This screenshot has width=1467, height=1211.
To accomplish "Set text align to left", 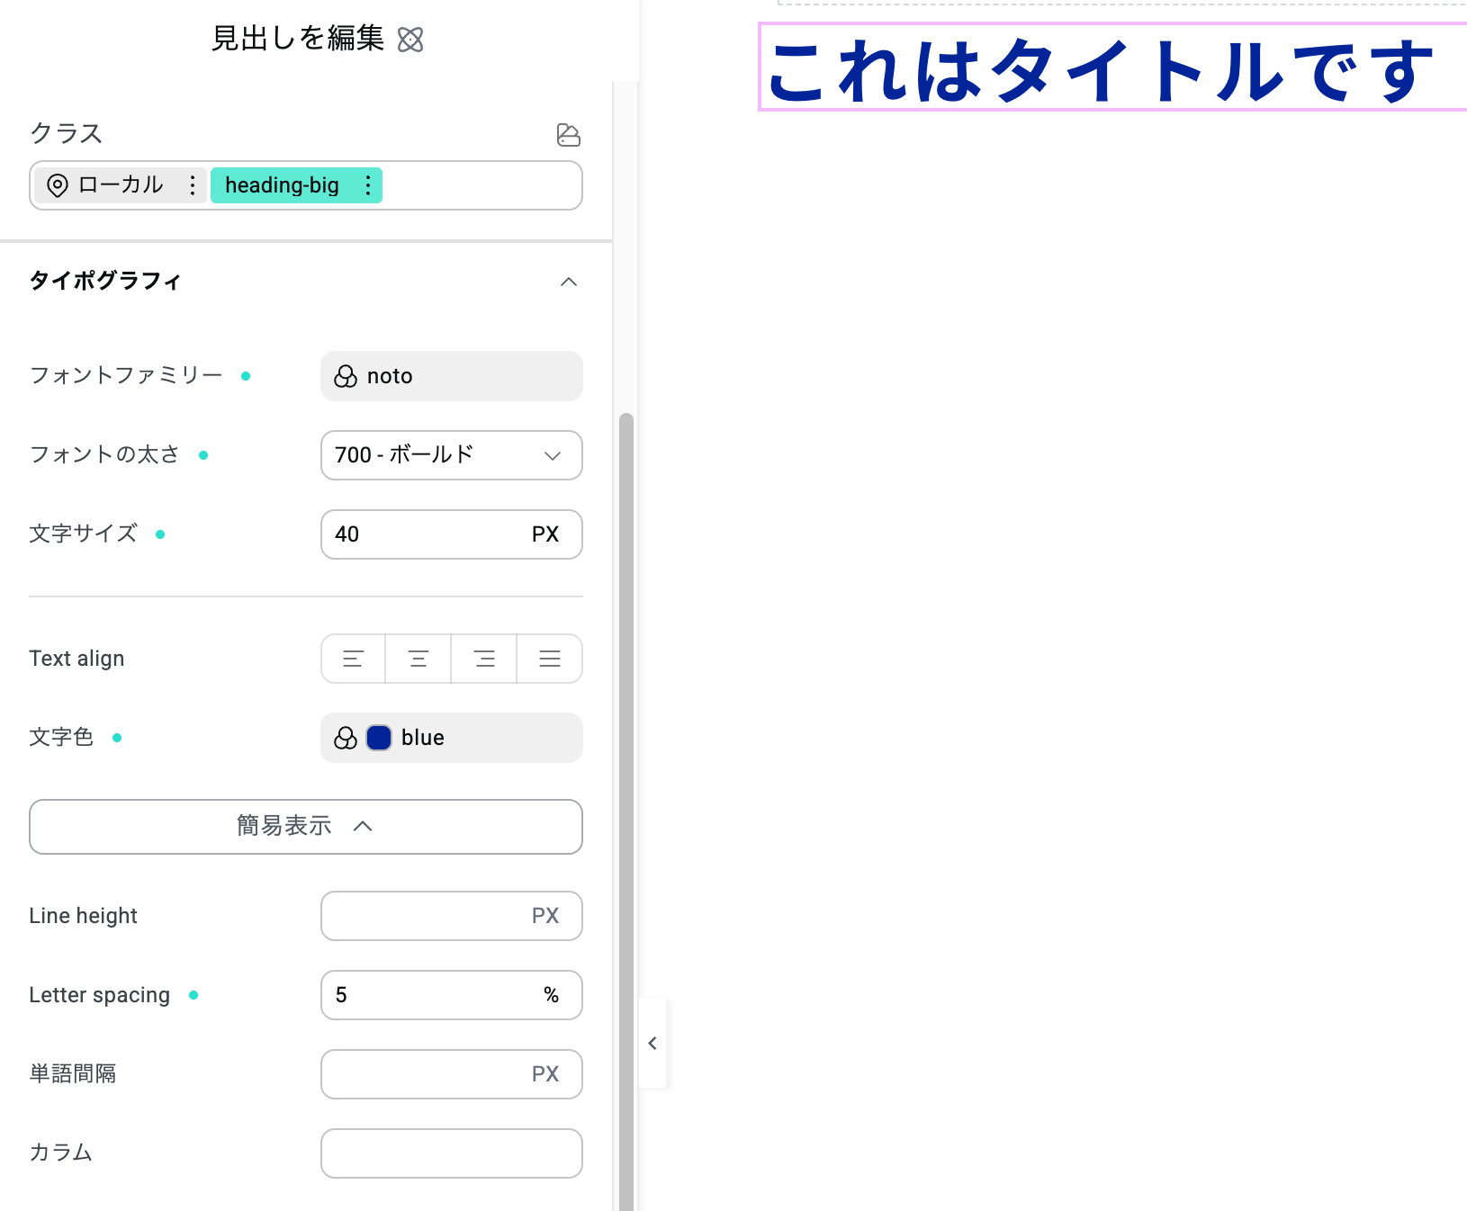I will 353,659.
